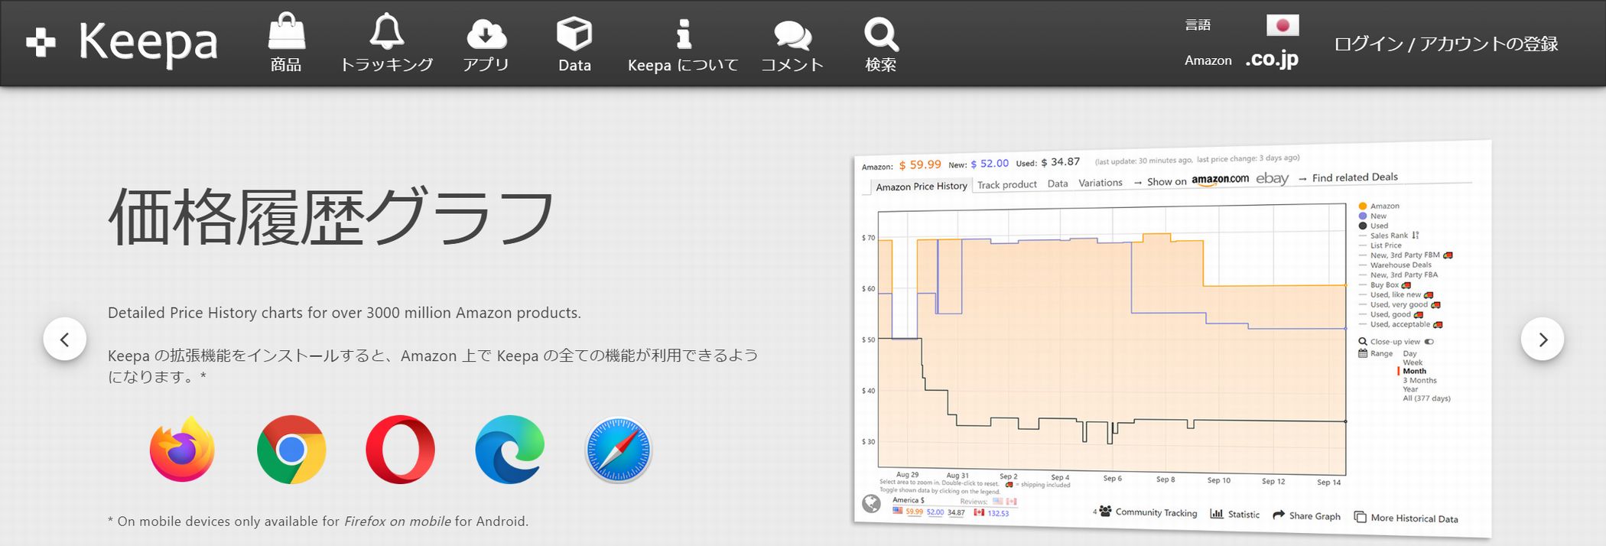The image size is (1606, 546).
Task: Toggle Used, acceptable legend entry
Action: 1400,324
